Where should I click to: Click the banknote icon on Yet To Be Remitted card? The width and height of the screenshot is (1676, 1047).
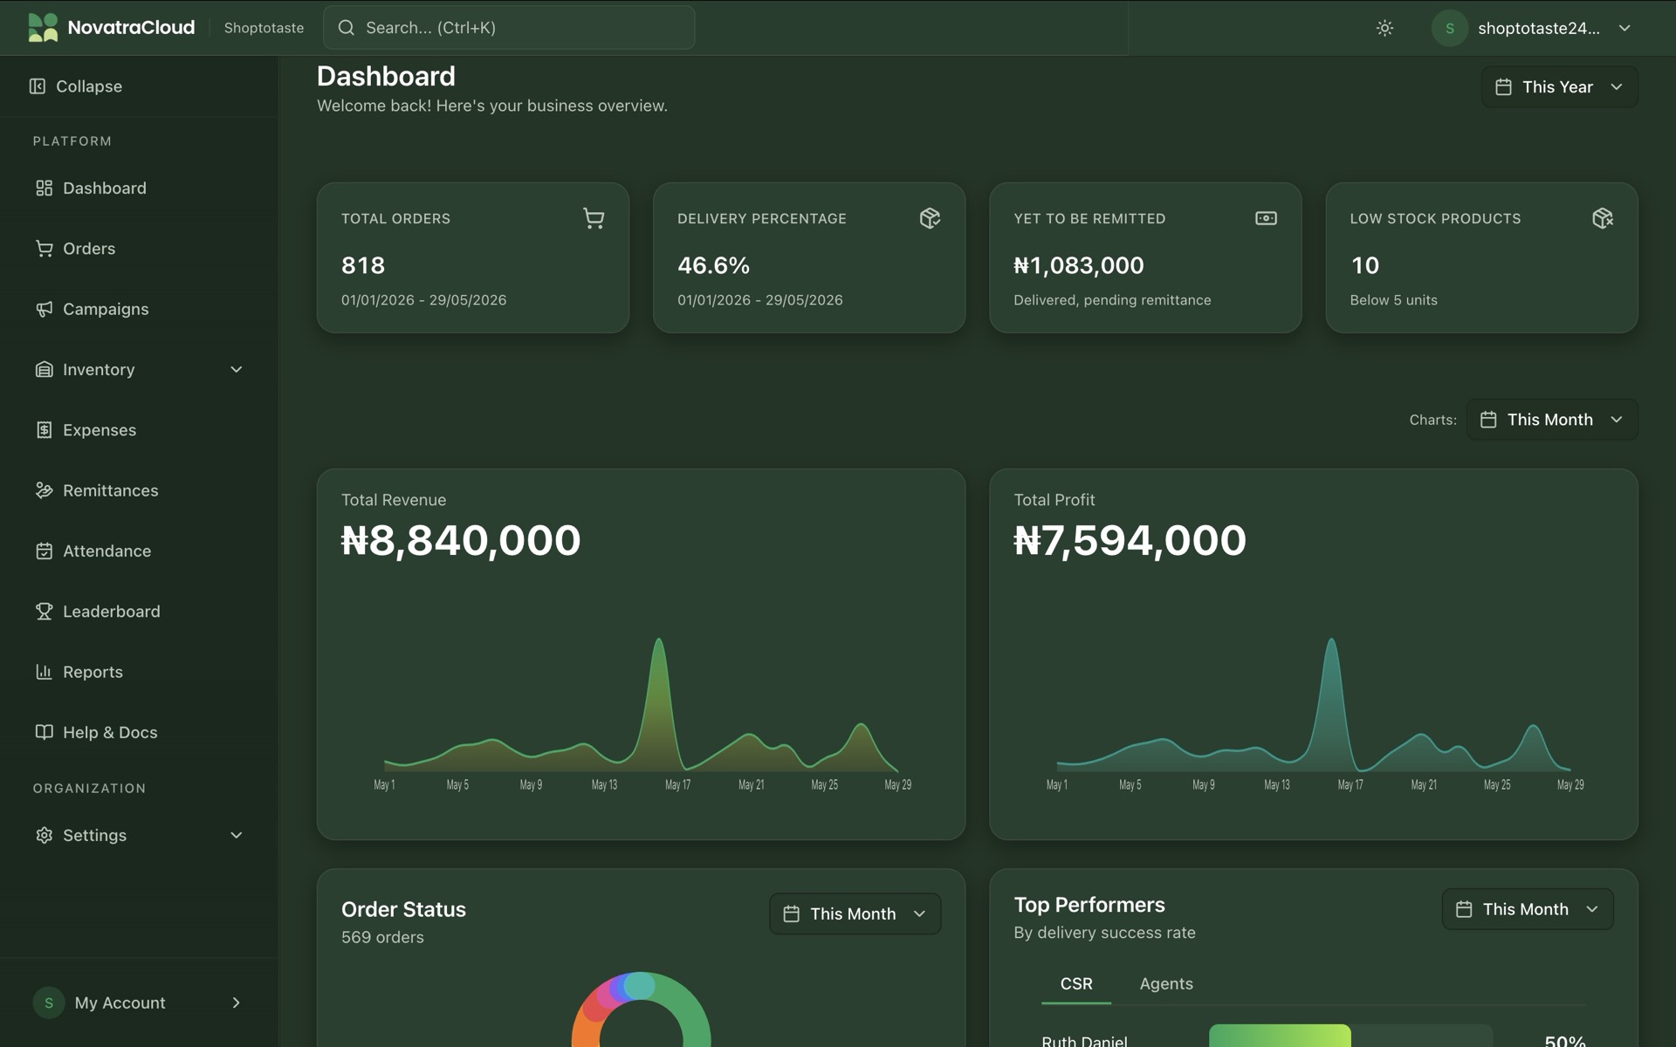(x=1266, y=218)
